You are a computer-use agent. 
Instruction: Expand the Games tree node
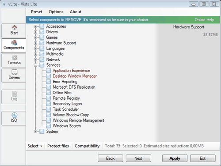click(x=35, y=38)
